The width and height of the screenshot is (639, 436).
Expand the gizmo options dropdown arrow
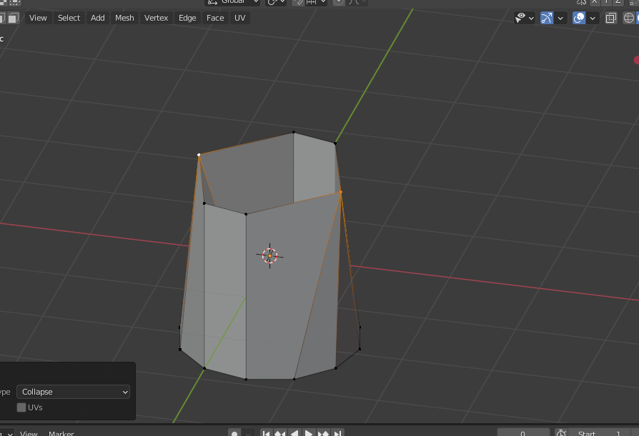pyautogui.click(x=560, y=18)
